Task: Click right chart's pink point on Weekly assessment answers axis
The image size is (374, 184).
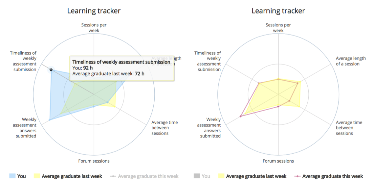Action: [x=241, y=116]
